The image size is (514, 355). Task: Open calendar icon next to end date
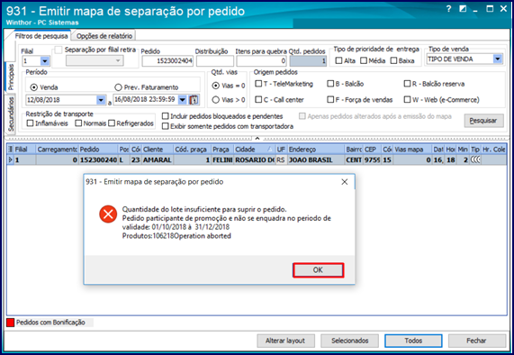click(194, 100)
